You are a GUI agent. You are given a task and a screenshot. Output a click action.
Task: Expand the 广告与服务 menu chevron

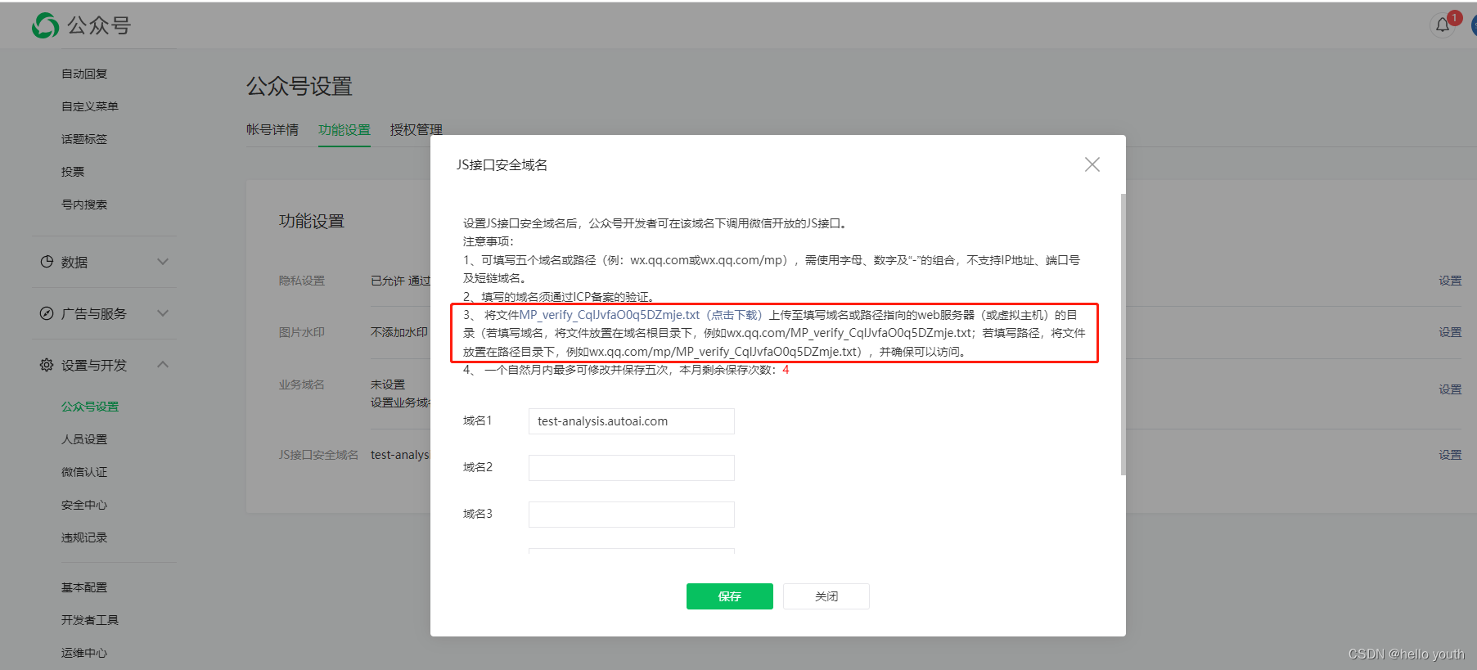coord(163,313)
